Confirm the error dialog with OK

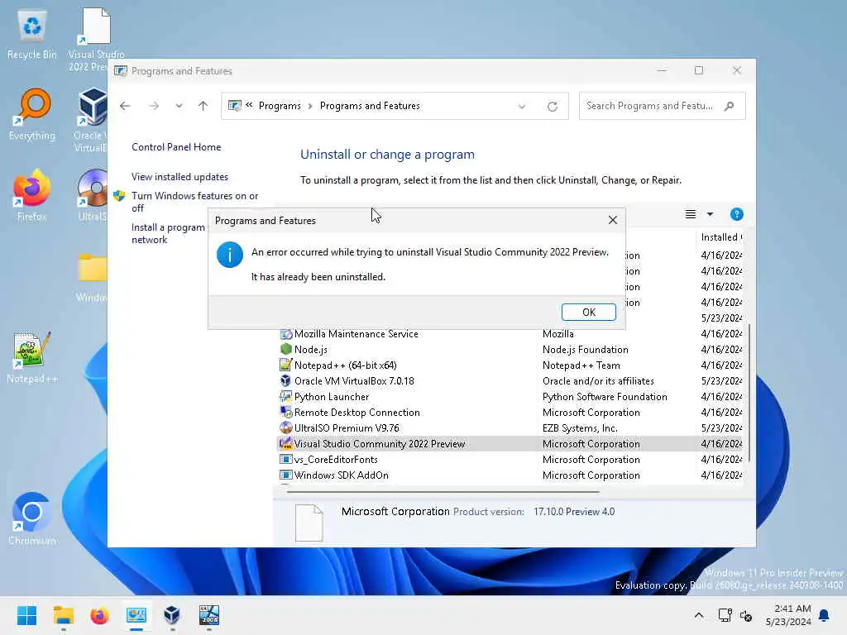tap(588, 312)
